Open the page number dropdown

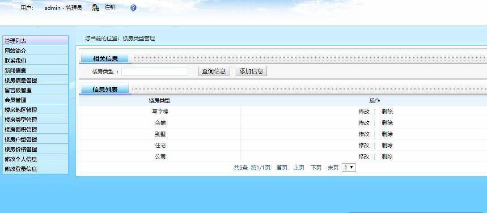[x=349, y=168]
